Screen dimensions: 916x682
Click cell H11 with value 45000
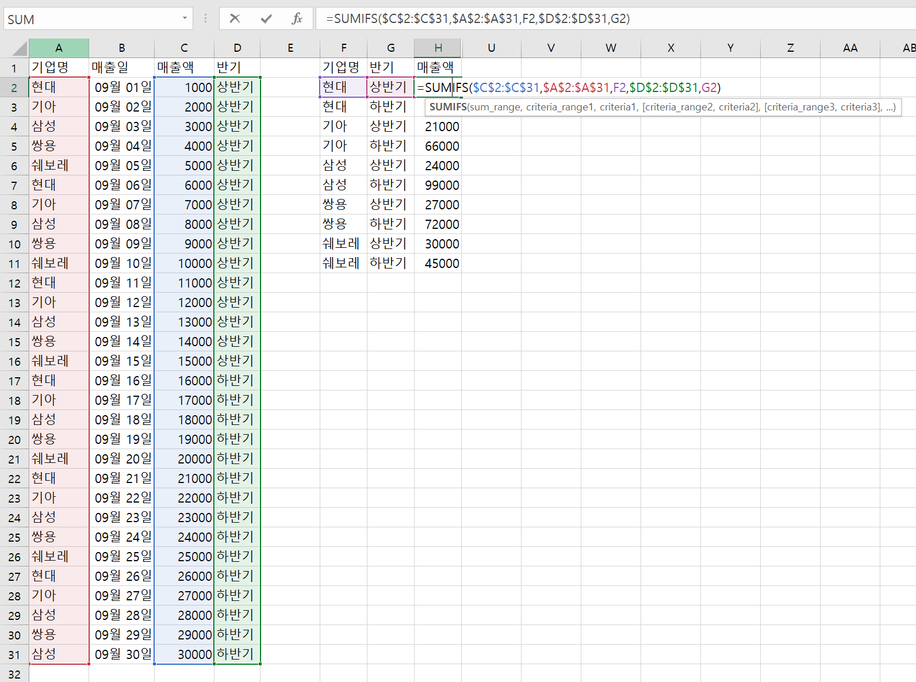click(438, 263)
